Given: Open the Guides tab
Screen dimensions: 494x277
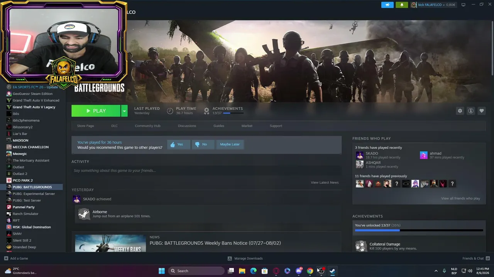Looking at the screenshot, I should 219,126.
